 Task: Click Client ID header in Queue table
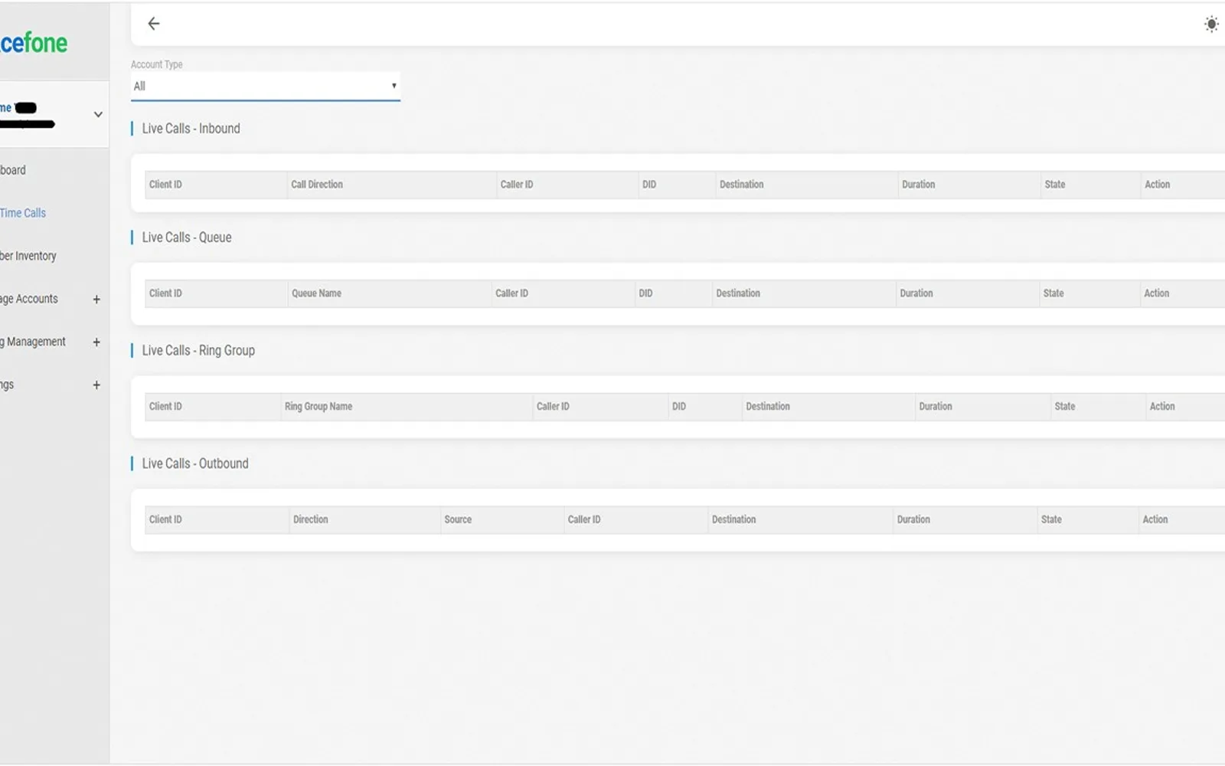tap(165, 293)
